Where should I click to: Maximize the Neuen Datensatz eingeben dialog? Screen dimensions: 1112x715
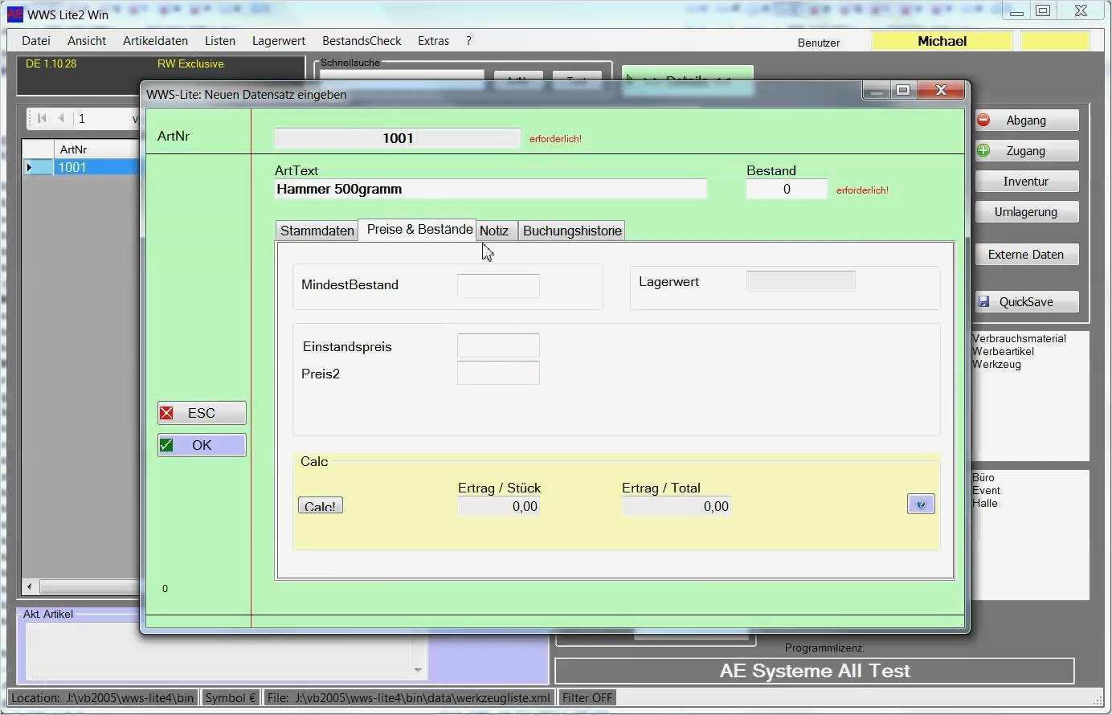903,90
